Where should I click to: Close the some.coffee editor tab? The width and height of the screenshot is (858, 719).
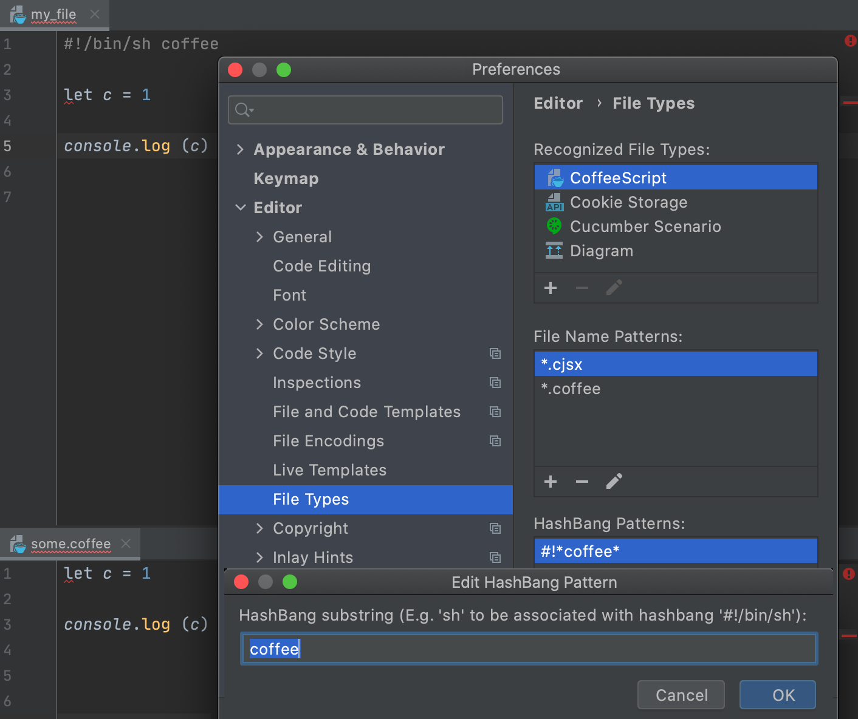[x=126, y=544]
